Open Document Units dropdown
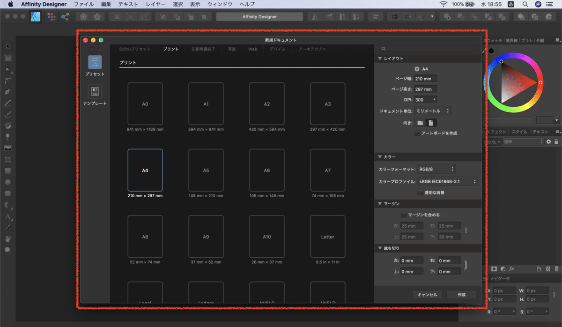562x327 pixels. coord(432,111)
